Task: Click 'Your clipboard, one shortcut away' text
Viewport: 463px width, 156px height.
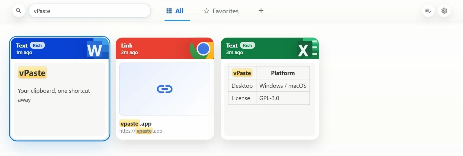Action: (x=54, y=95)
